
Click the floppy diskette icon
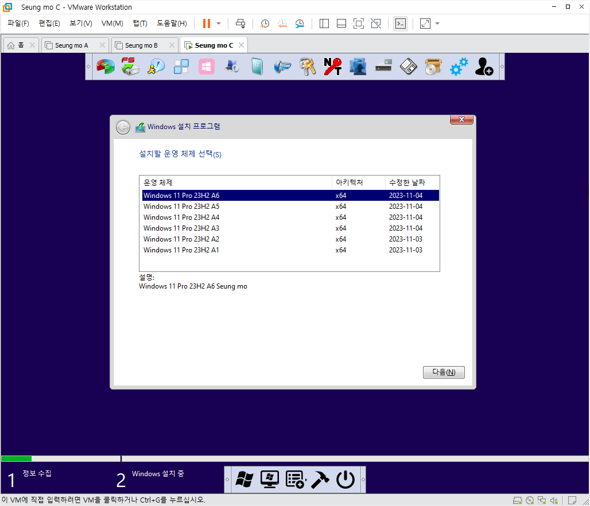pos(408,67)
